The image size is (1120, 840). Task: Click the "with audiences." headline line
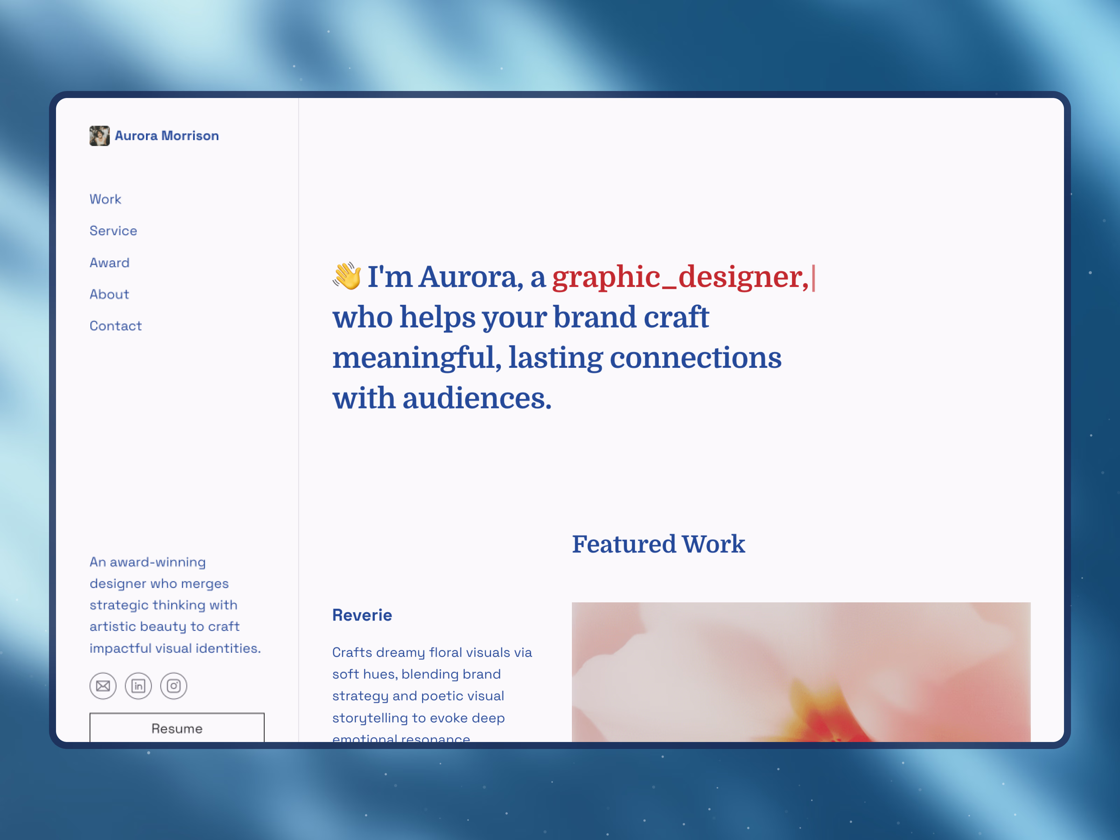coord(441,399)
